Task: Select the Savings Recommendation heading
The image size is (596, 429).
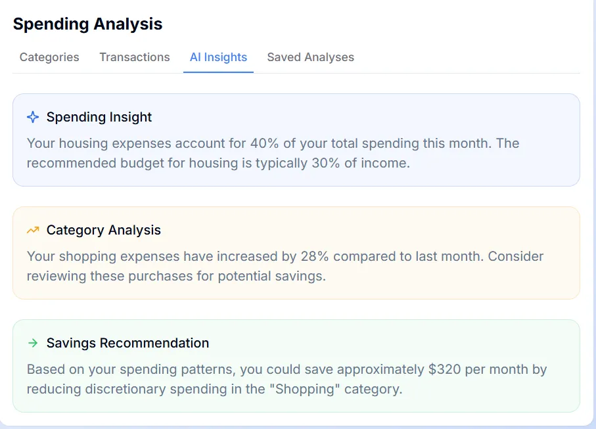Action: [127, 342]
